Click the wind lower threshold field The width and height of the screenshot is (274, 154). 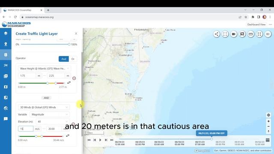26,129
